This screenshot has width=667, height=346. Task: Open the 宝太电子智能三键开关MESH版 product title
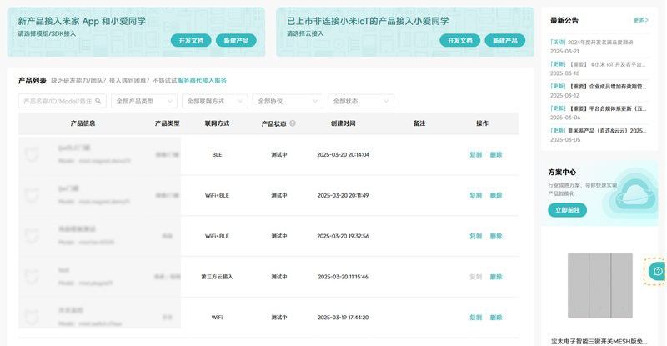point(599,341)
